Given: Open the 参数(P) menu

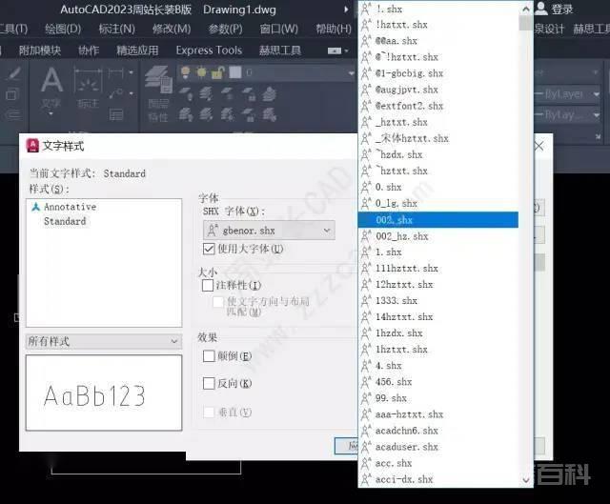Looking at the screenshot, I should pos(225,29).
